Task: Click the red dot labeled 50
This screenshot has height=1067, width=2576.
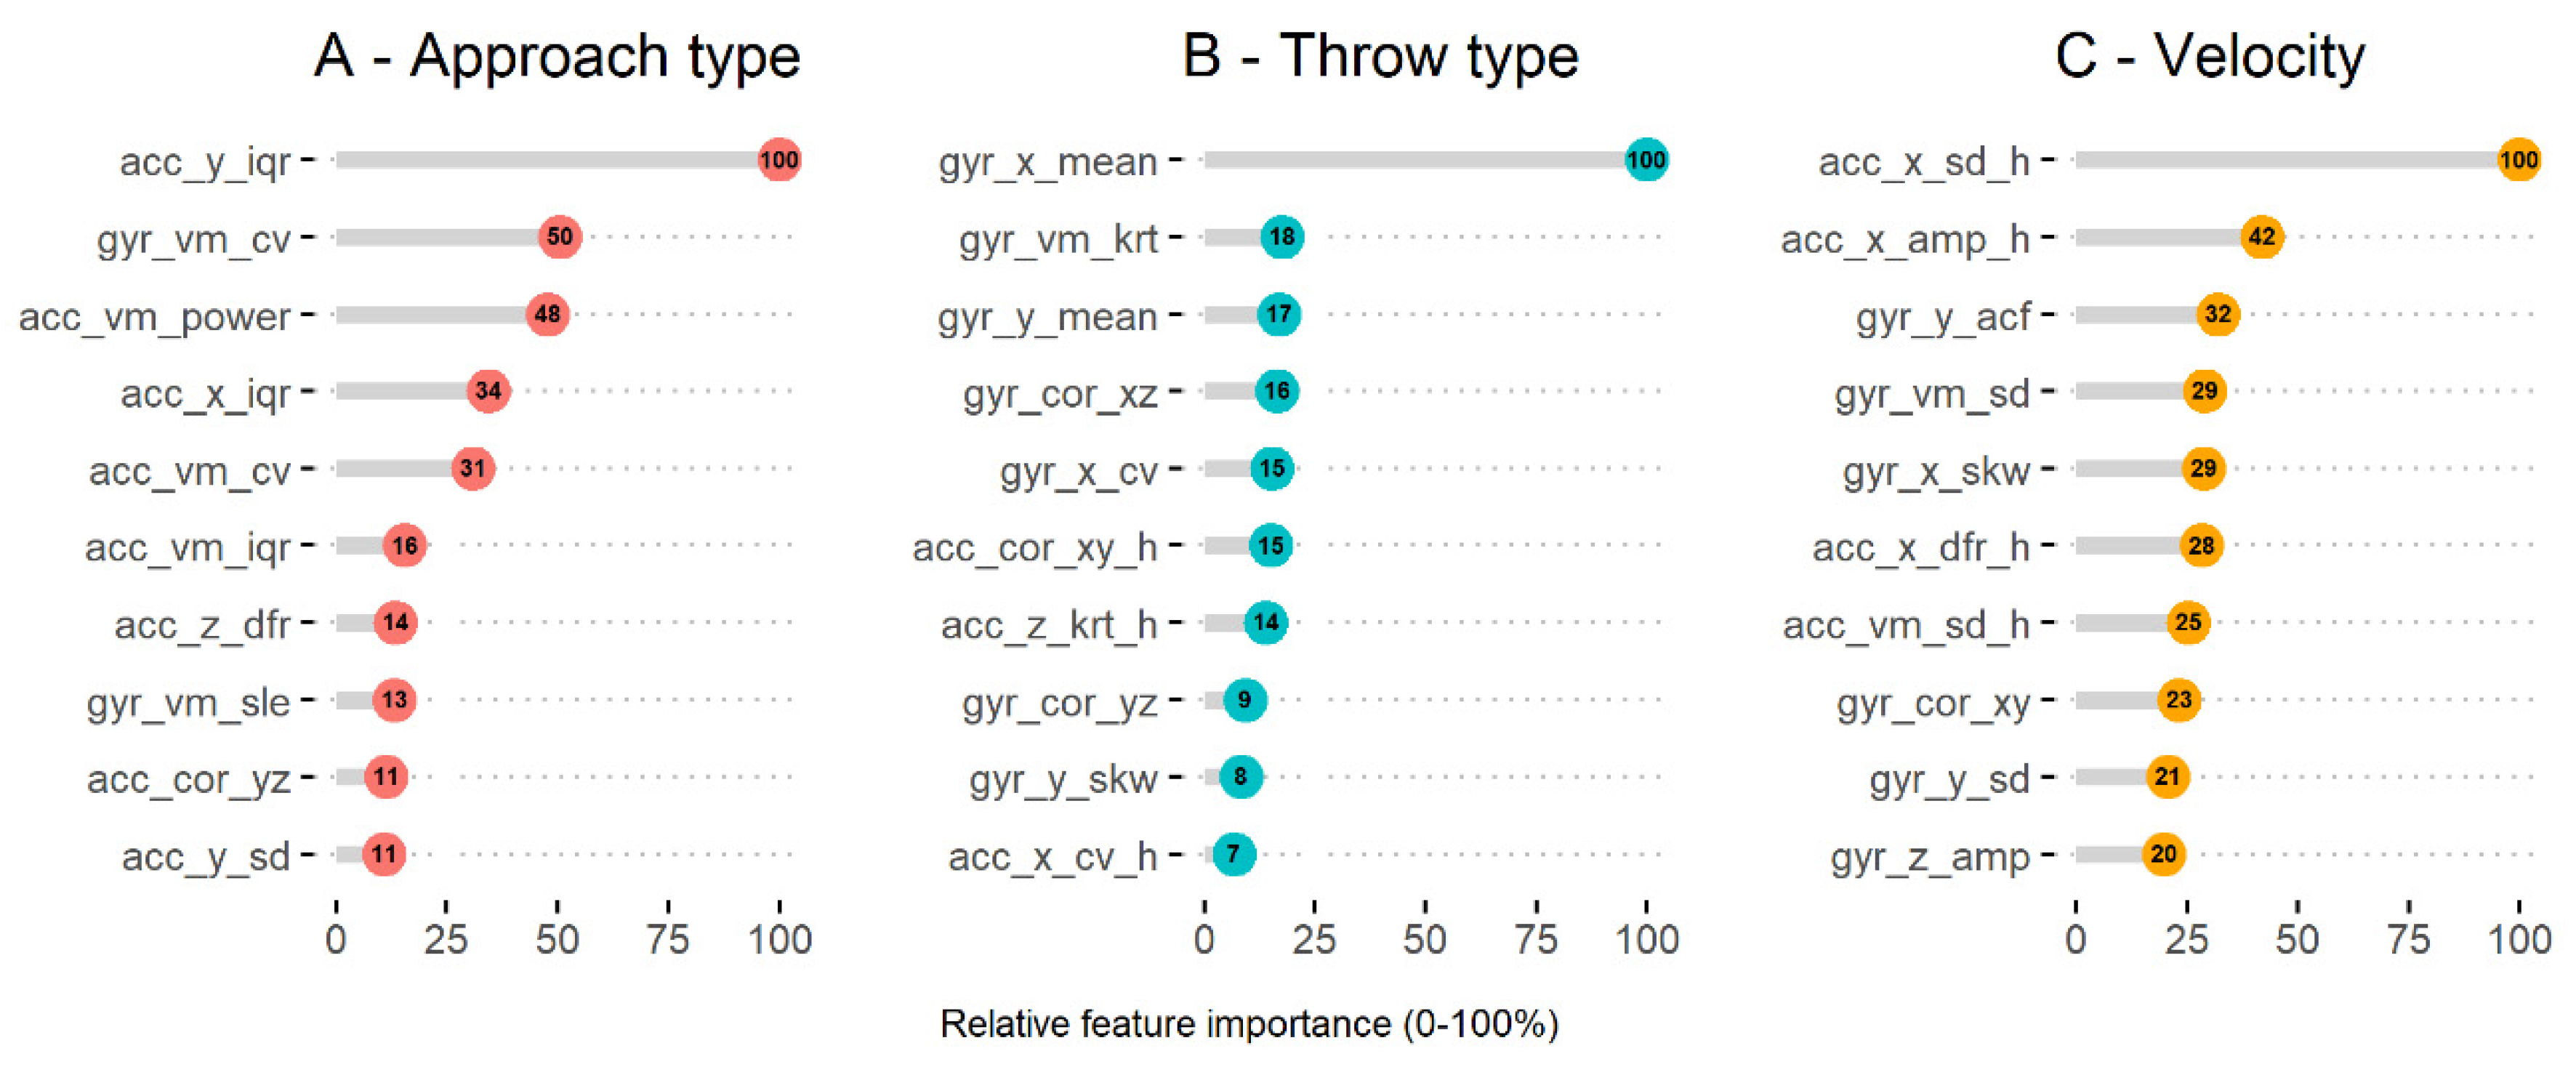Action: (x=559, y=237)
